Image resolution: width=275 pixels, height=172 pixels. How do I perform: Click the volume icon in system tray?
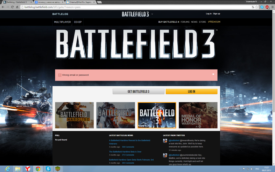tap(252, 169)
